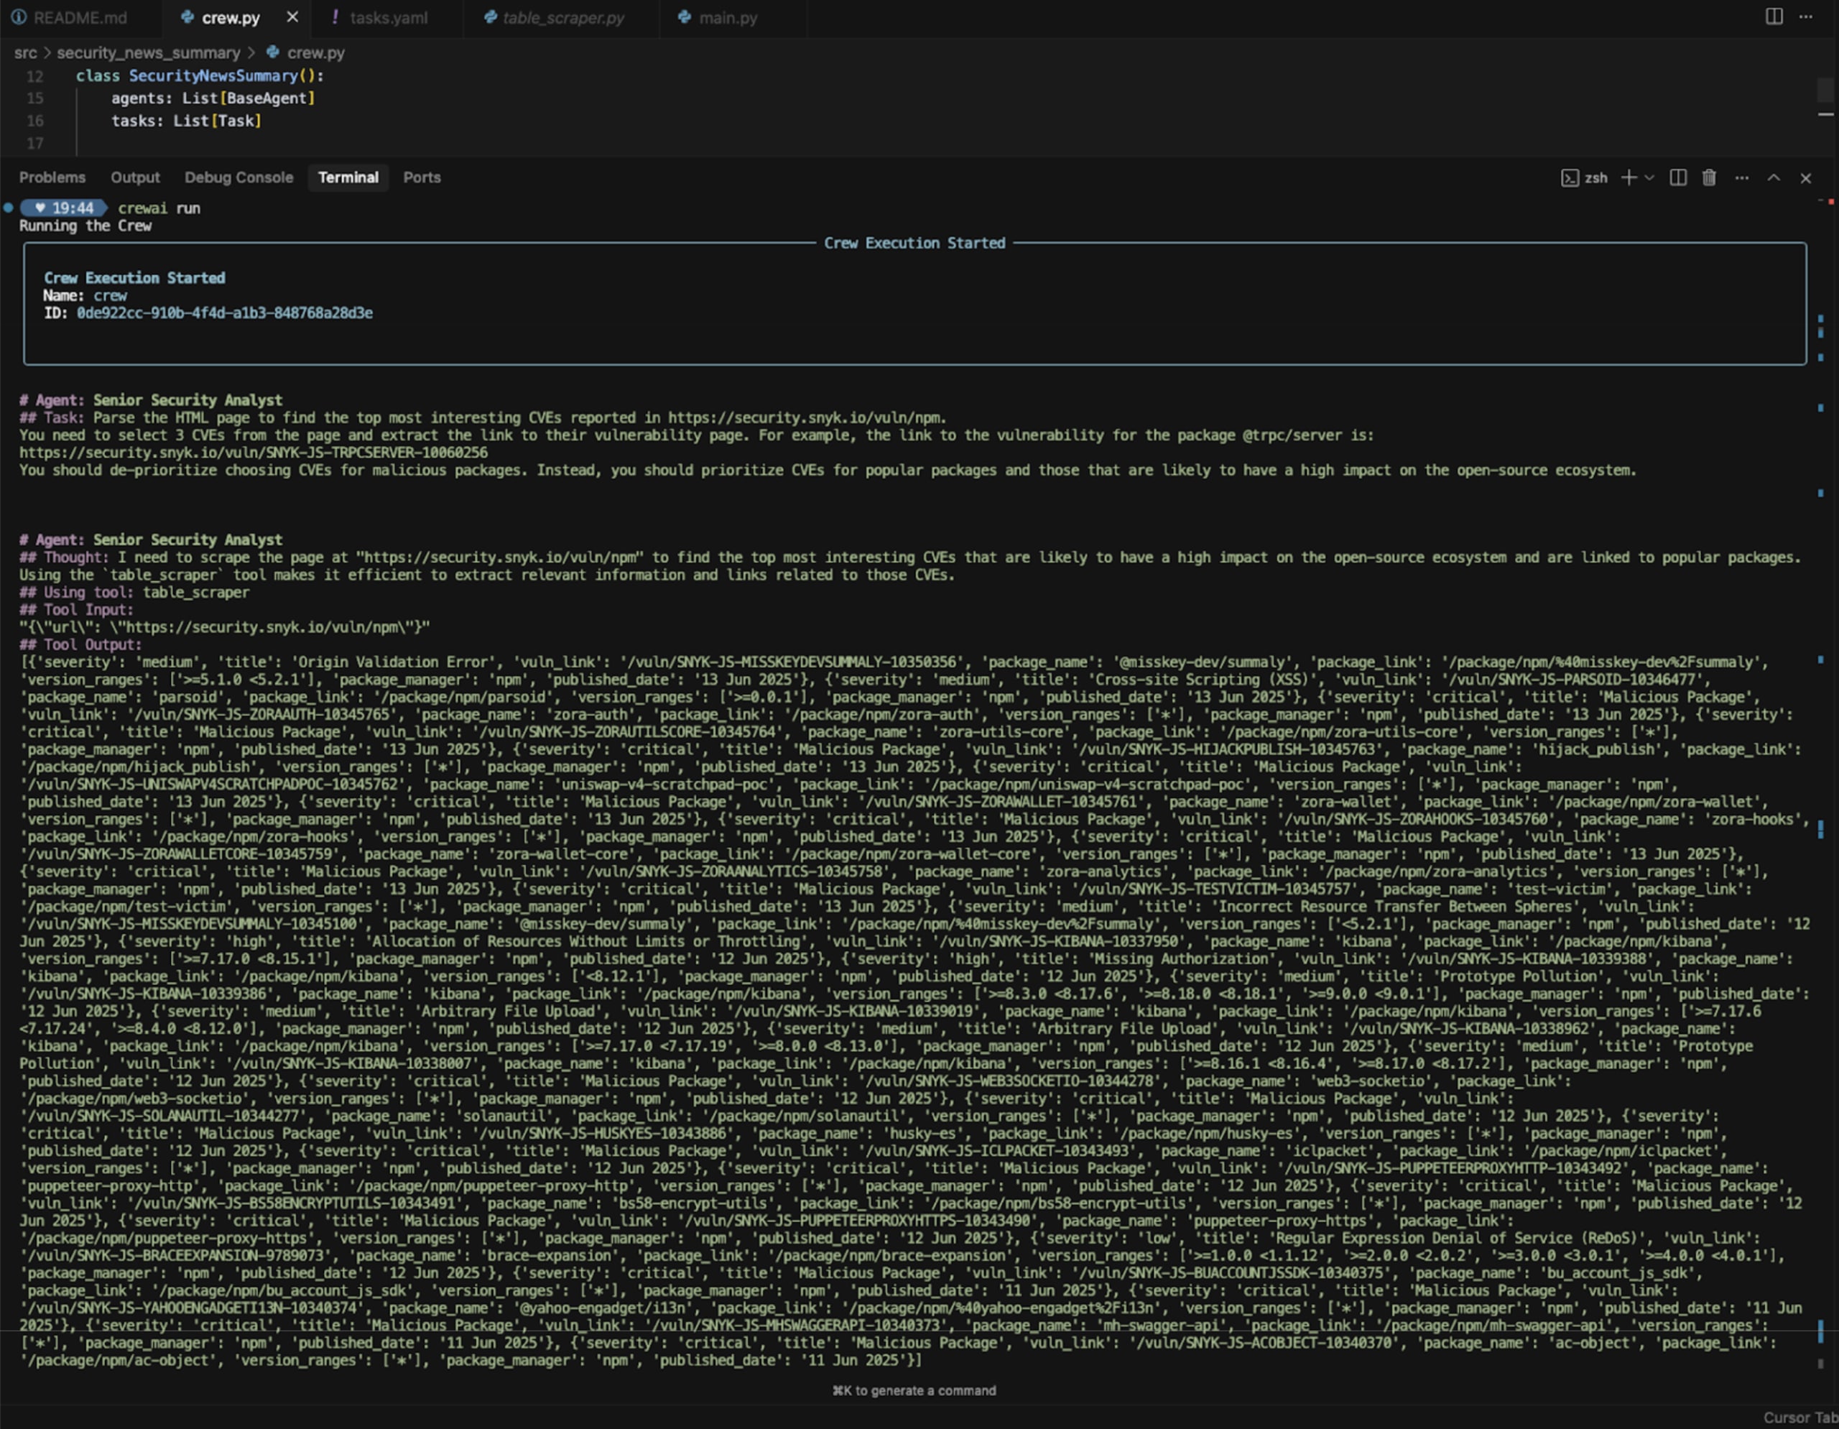
Task: Open the main.py tab
Action: (718, 18)
